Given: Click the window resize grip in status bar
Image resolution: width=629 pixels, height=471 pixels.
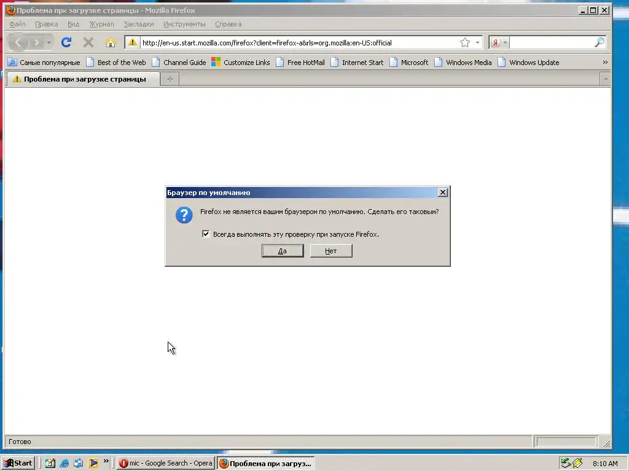Looking at the screenshot, I should pos(606,443).
